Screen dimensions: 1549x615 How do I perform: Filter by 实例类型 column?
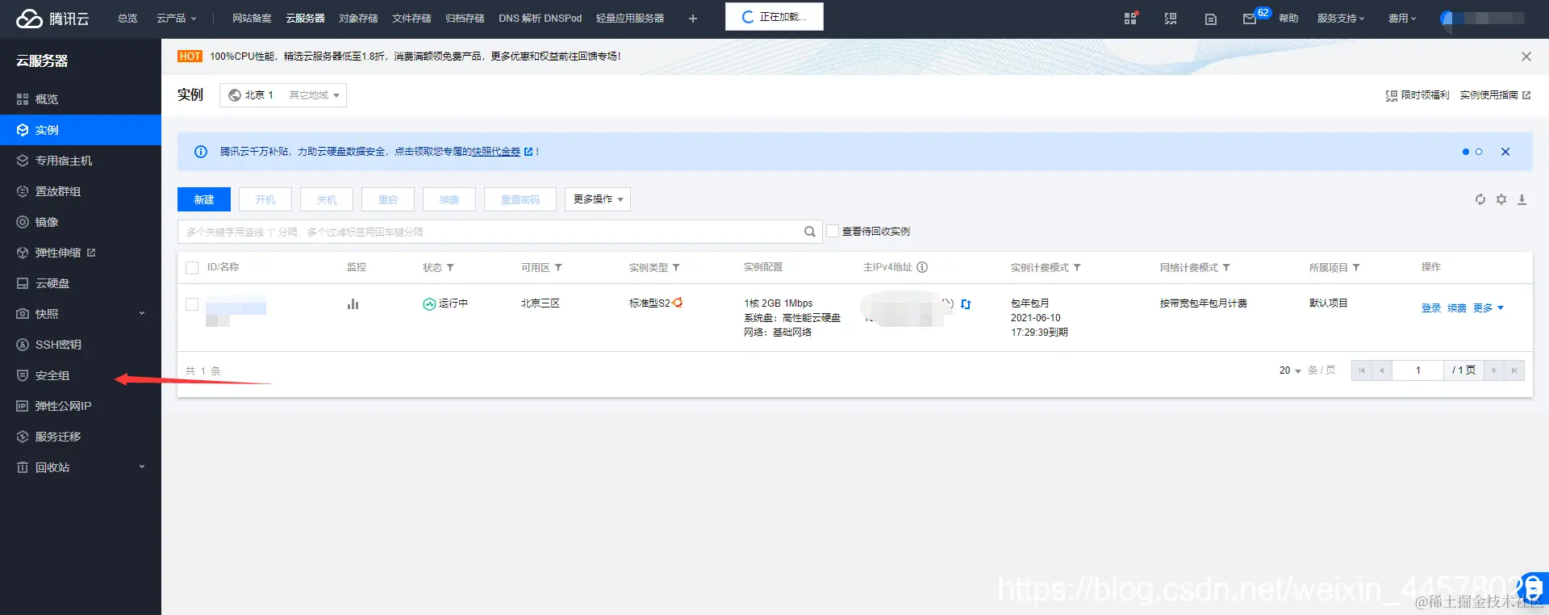coord(676,268)
